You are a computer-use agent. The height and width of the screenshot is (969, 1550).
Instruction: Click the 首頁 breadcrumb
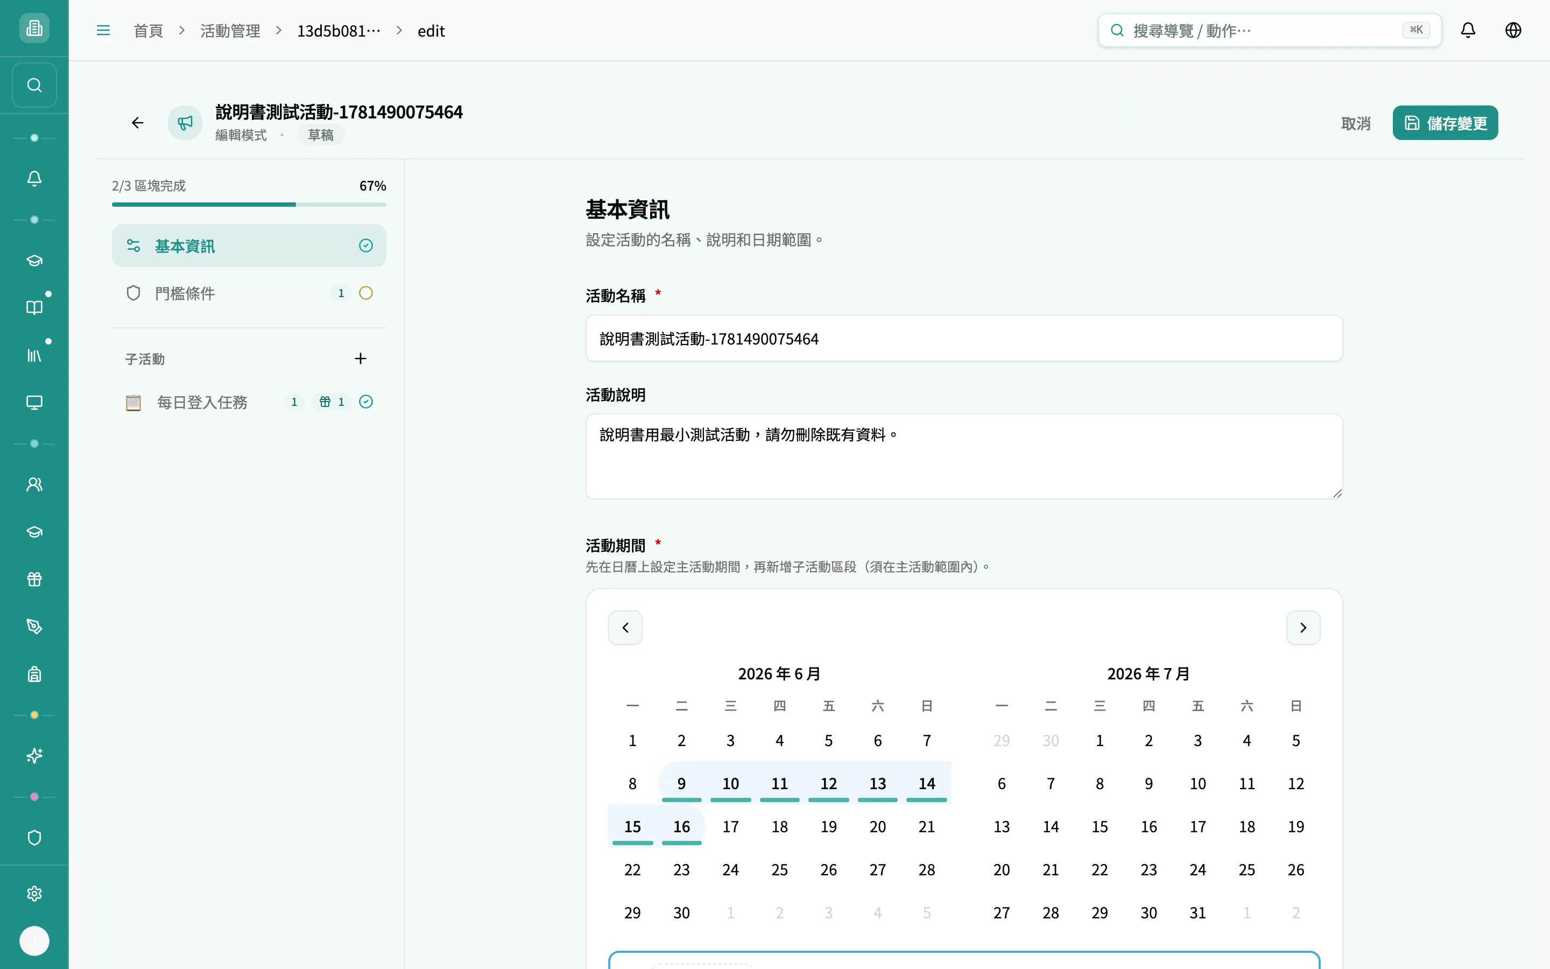point(149,31)
